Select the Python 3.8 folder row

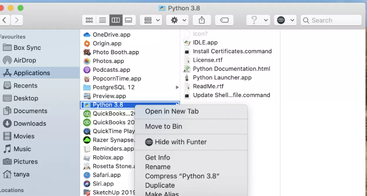point(130,105)
